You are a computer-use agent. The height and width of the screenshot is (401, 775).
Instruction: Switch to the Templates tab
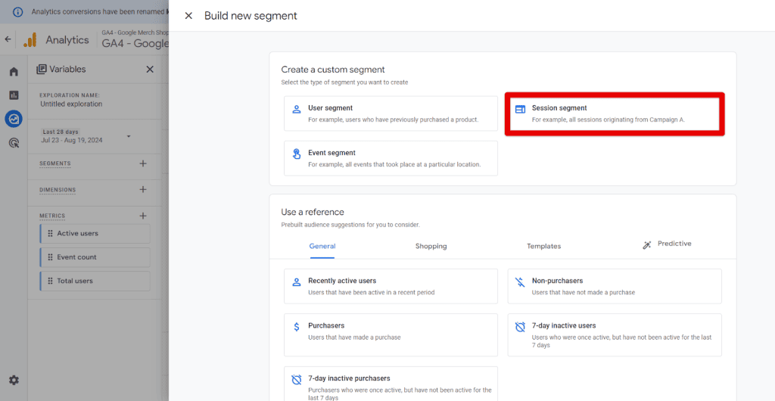coord(543,246)
